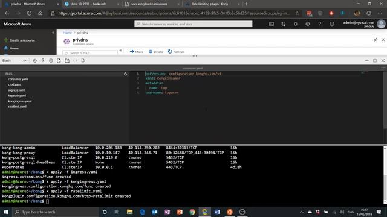This screenshot has height=217, width=387.
Task: Click the upload/download files icon in Cloud Shell
Action: tap(59, 60)
